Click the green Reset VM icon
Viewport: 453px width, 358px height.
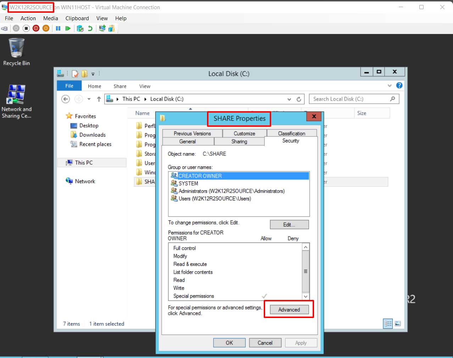[68, 28]
